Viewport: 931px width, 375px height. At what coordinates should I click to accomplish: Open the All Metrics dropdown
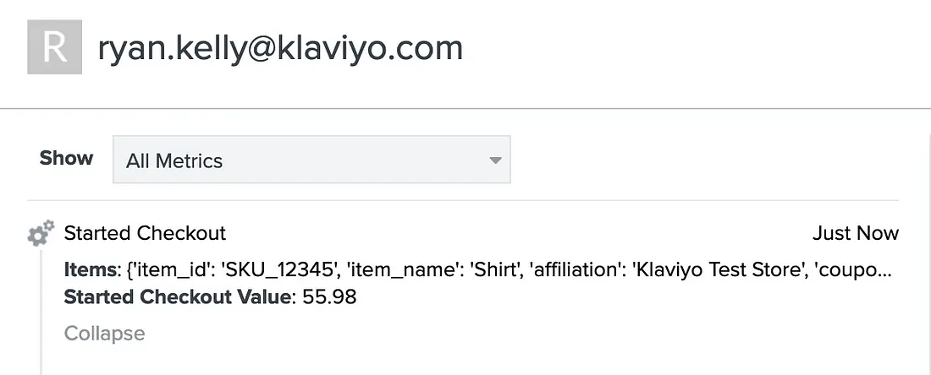coord(311,160)
